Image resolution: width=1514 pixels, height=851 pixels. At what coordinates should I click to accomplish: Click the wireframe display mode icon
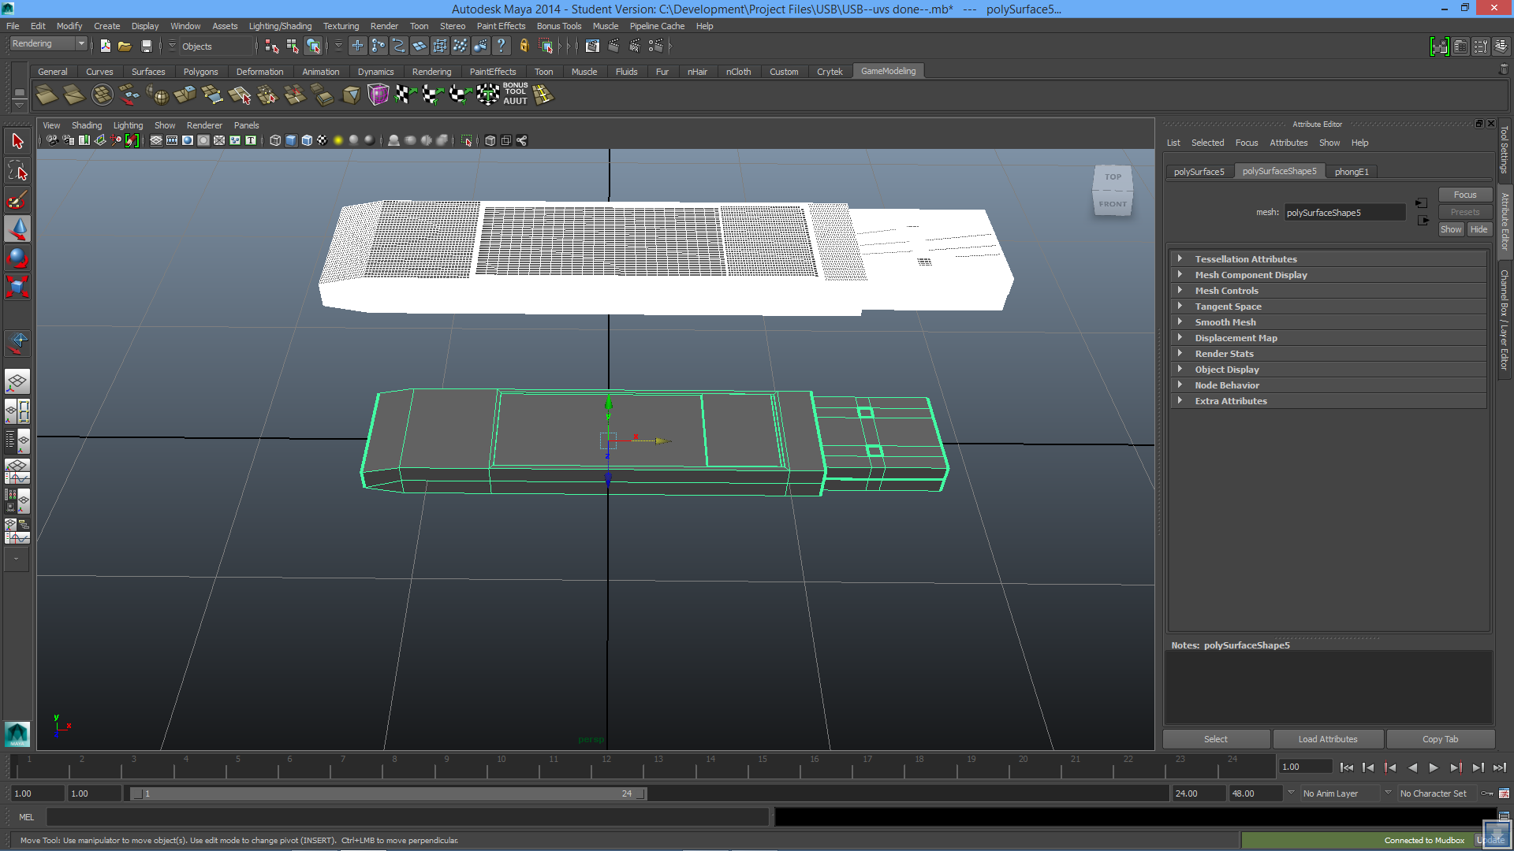click(x=274, y=140)
